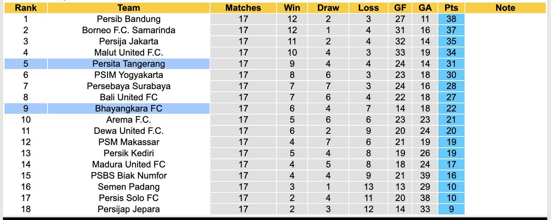This screenshot has height=220, width=551.
Task: Select the highlighted Persita Tangerang row
Action: click(x=128, y=64)
